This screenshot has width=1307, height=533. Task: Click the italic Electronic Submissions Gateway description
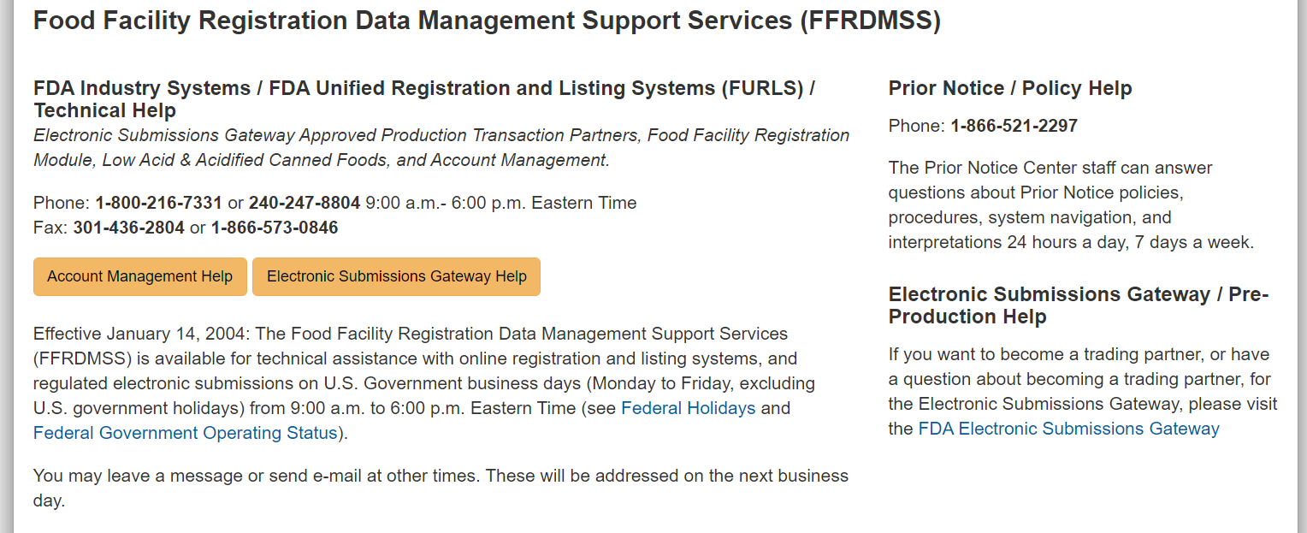pos(441,147)
